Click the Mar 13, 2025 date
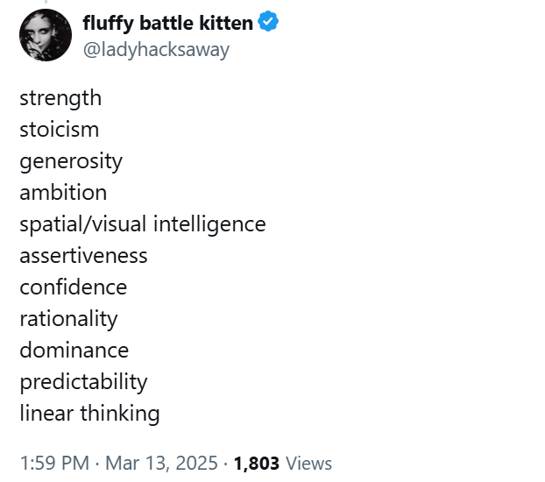This screenshot has height=482, width=545. (161, 464)
